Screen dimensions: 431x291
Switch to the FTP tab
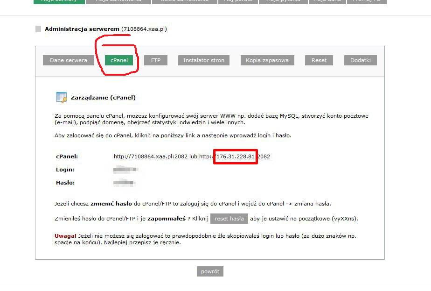click(156, 60)
